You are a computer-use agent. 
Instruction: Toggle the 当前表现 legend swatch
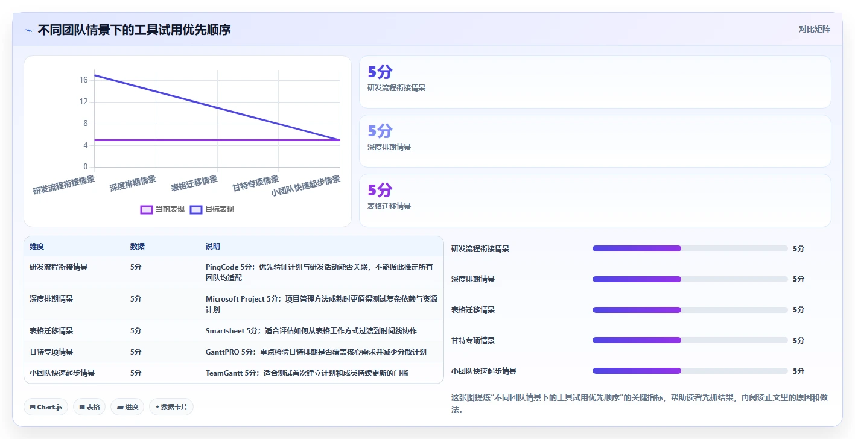pyautogui.click(x=146, y=209)
